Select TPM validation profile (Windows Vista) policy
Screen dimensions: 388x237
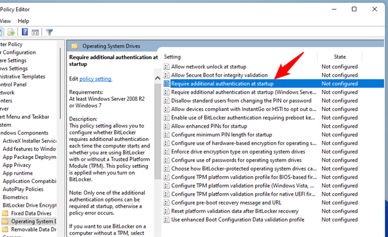(242, 185)
